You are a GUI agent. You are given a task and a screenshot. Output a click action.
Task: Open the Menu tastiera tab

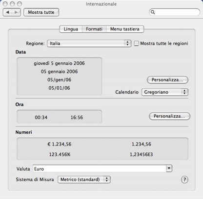(x=125, y=29)
